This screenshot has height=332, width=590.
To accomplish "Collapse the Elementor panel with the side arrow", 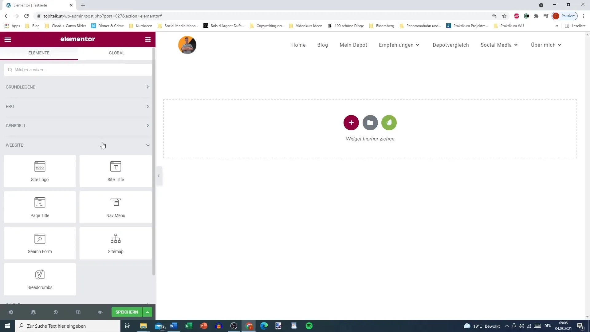I will click(159, 176).
